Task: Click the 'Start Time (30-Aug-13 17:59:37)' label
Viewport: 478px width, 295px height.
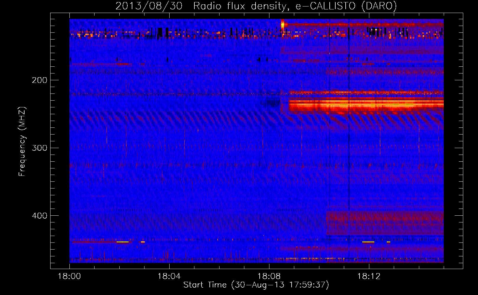Action: click(x=256, y=285)
